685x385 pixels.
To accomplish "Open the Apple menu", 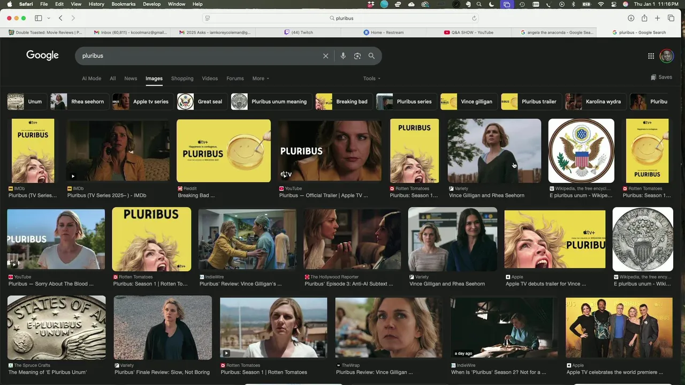I will pos(9,4).
